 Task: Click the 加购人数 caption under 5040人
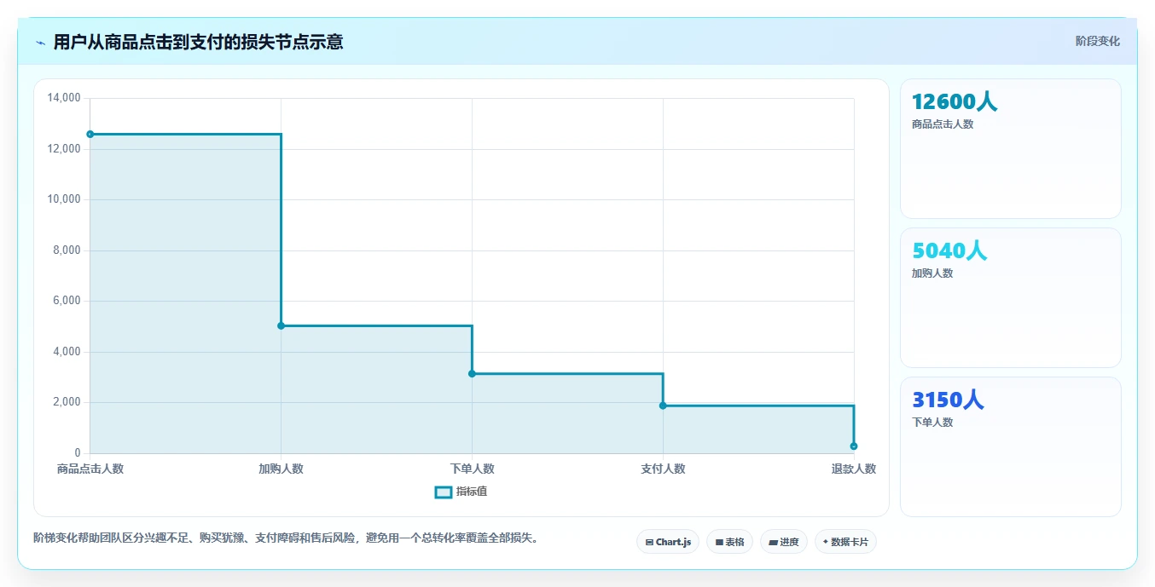tap(932, 273)
